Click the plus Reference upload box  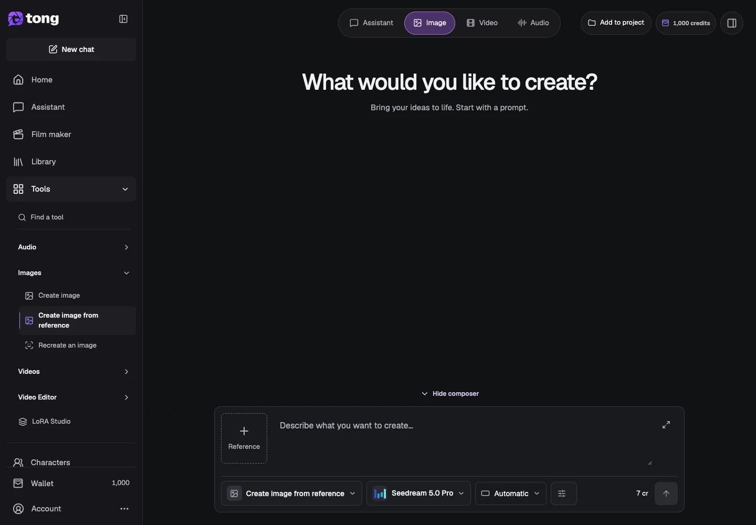point(244,438)
